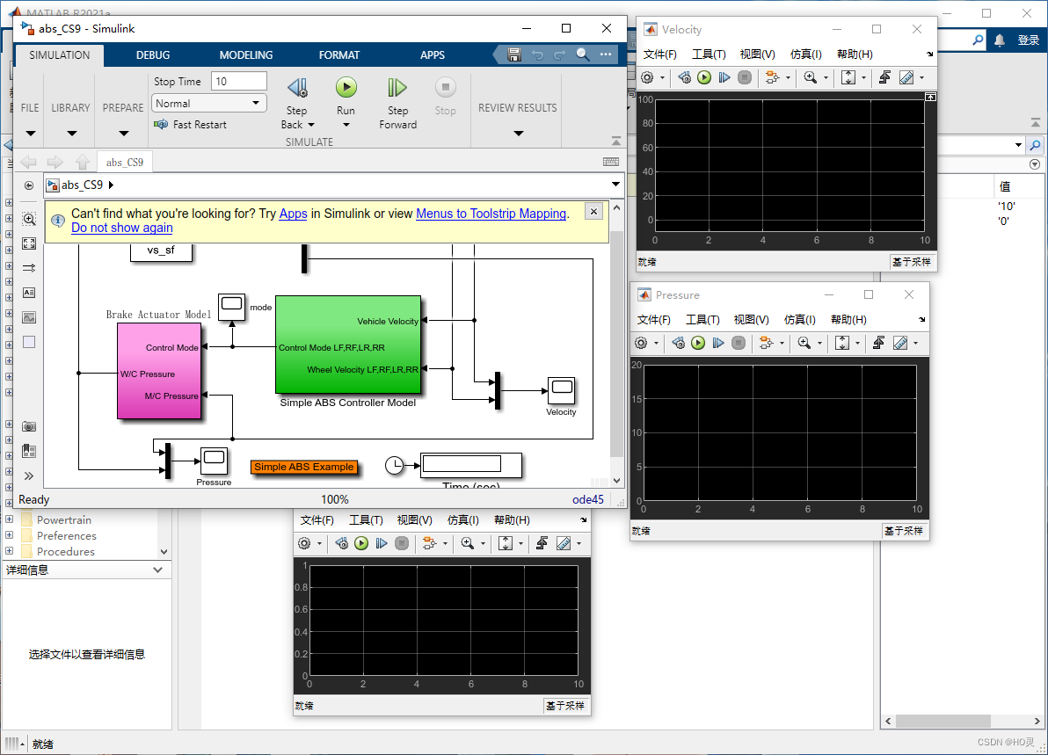Click the Stop simulation icon
The image size is (1048, 755).
tap(445, 88)
